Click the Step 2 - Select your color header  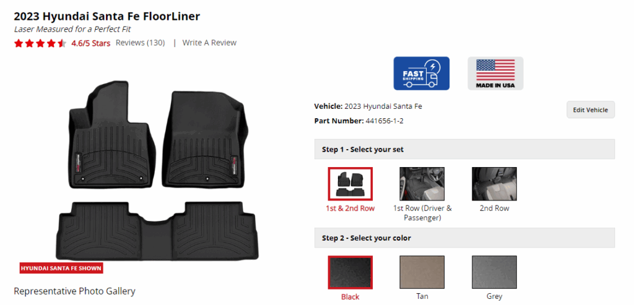click(x=464, y=238)
